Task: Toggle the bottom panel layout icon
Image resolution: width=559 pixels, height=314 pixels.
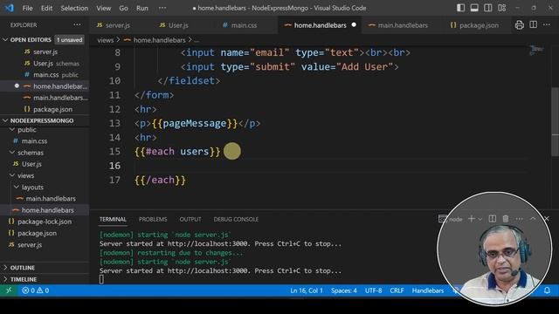Action: [x=474, y=8]
